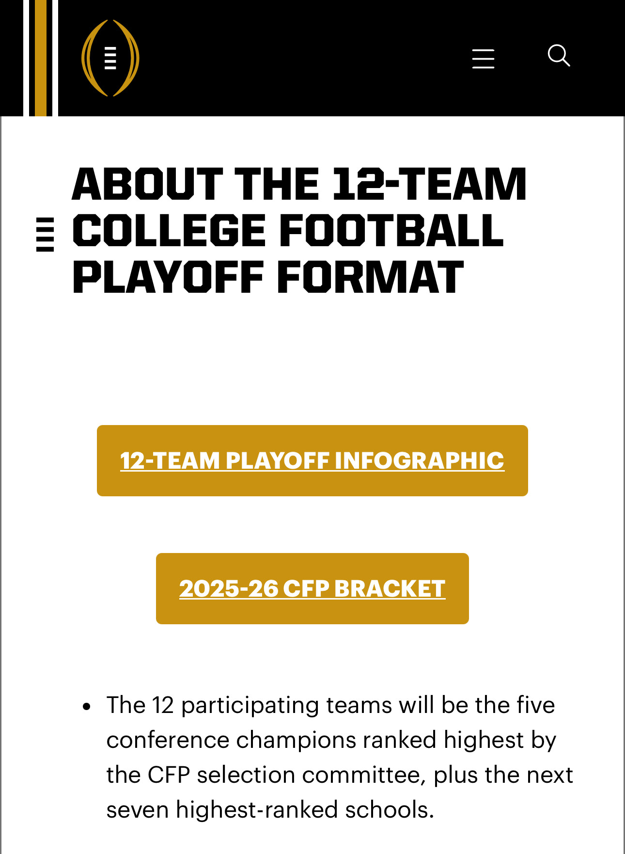Click the "PLAYOFF FORMAT" heading line

pos(268,277)
